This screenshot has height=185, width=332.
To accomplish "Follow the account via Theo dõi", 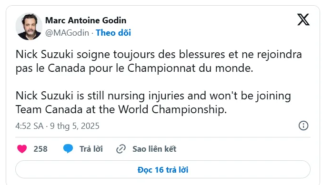I will 113,33.
